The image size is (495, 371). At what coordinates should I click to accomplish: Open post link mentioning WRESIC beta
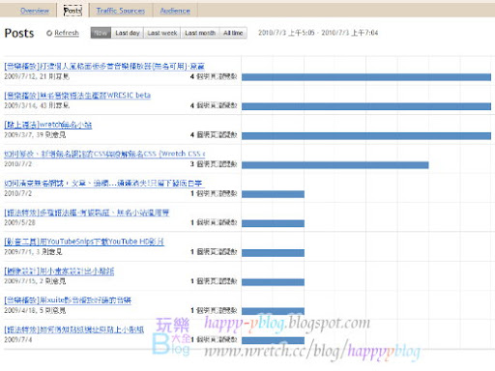pyautogui.click(x=77, y=96)
